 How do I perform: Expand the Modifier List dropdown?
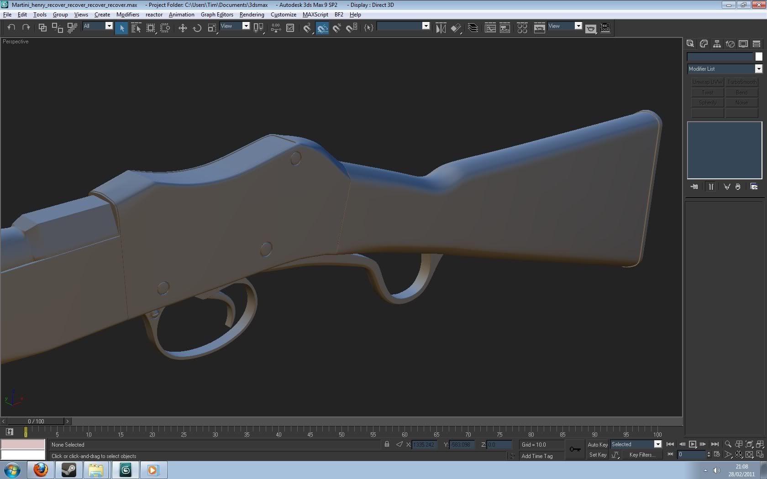click(758, 69)
